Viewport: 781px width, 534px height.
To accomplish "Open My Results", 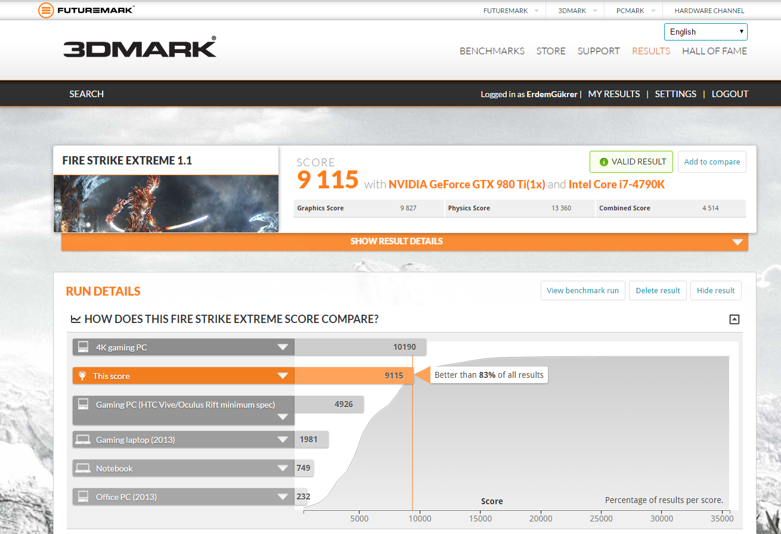I will tap(614, 94).
